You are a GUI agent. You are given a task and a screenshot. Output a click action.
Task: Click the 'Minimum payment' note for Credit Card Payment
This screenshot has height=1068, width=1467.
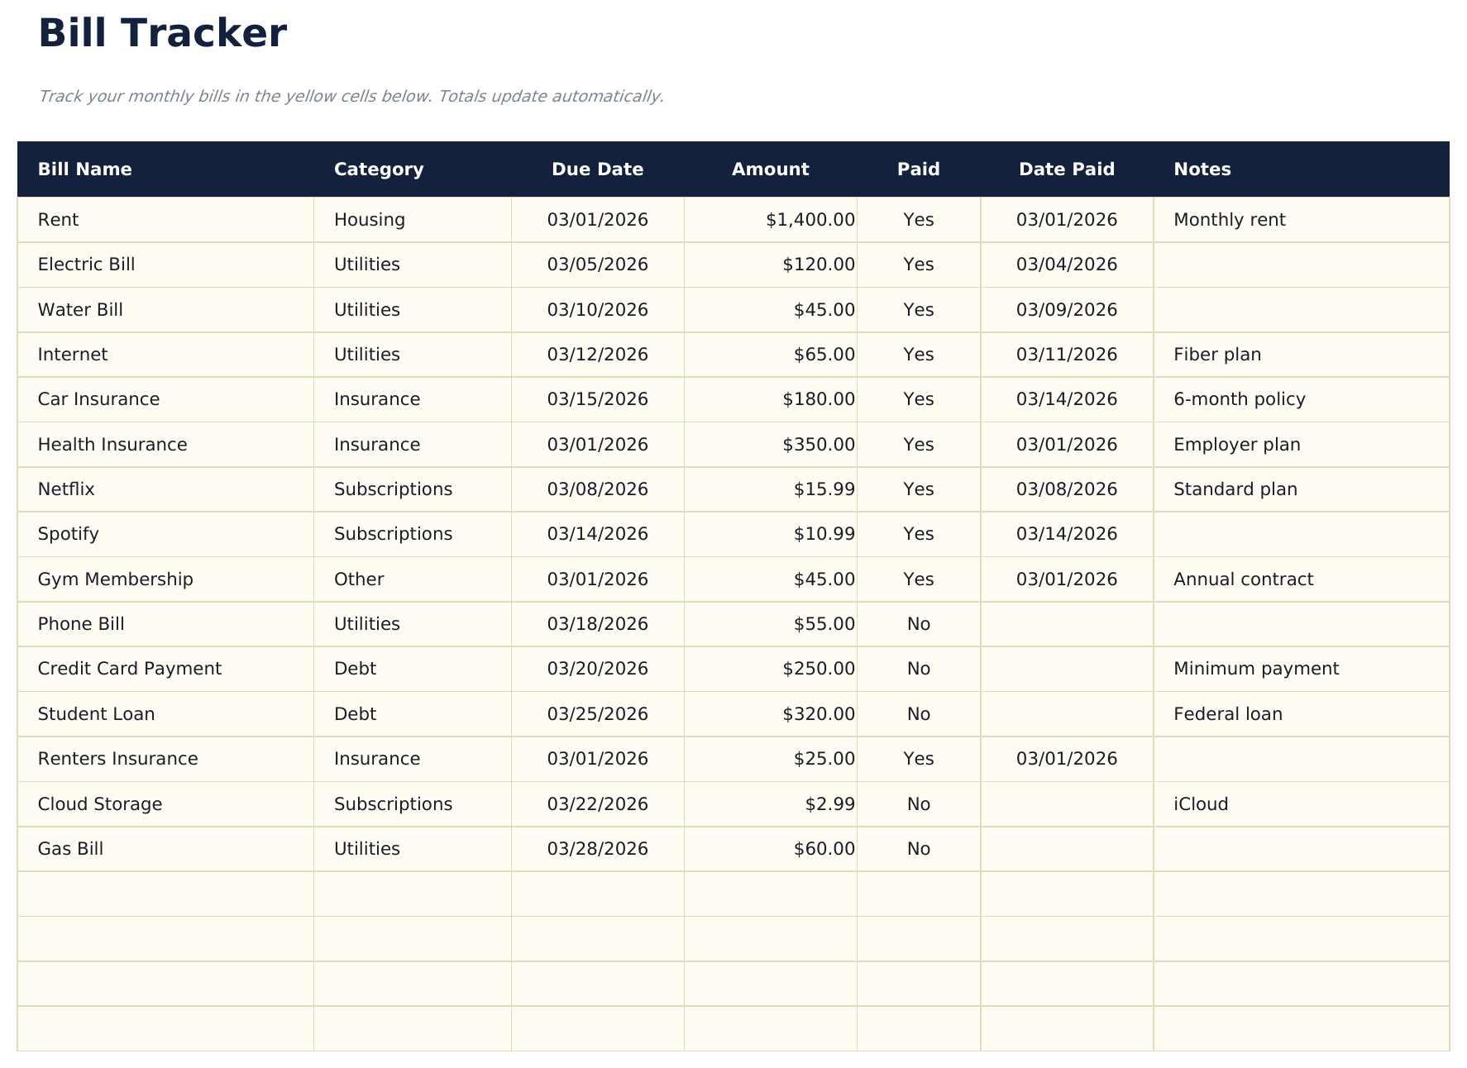pos(1256,668)
